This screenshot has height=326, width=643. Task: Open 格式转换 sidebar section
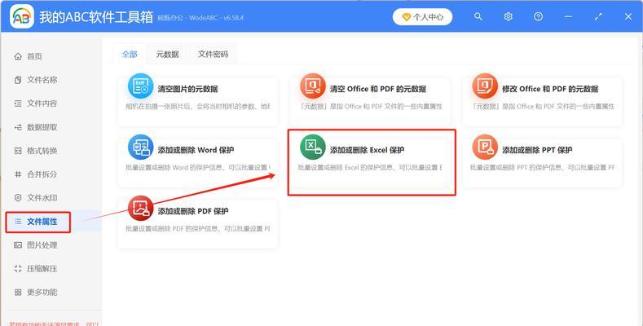click(42, 151)
